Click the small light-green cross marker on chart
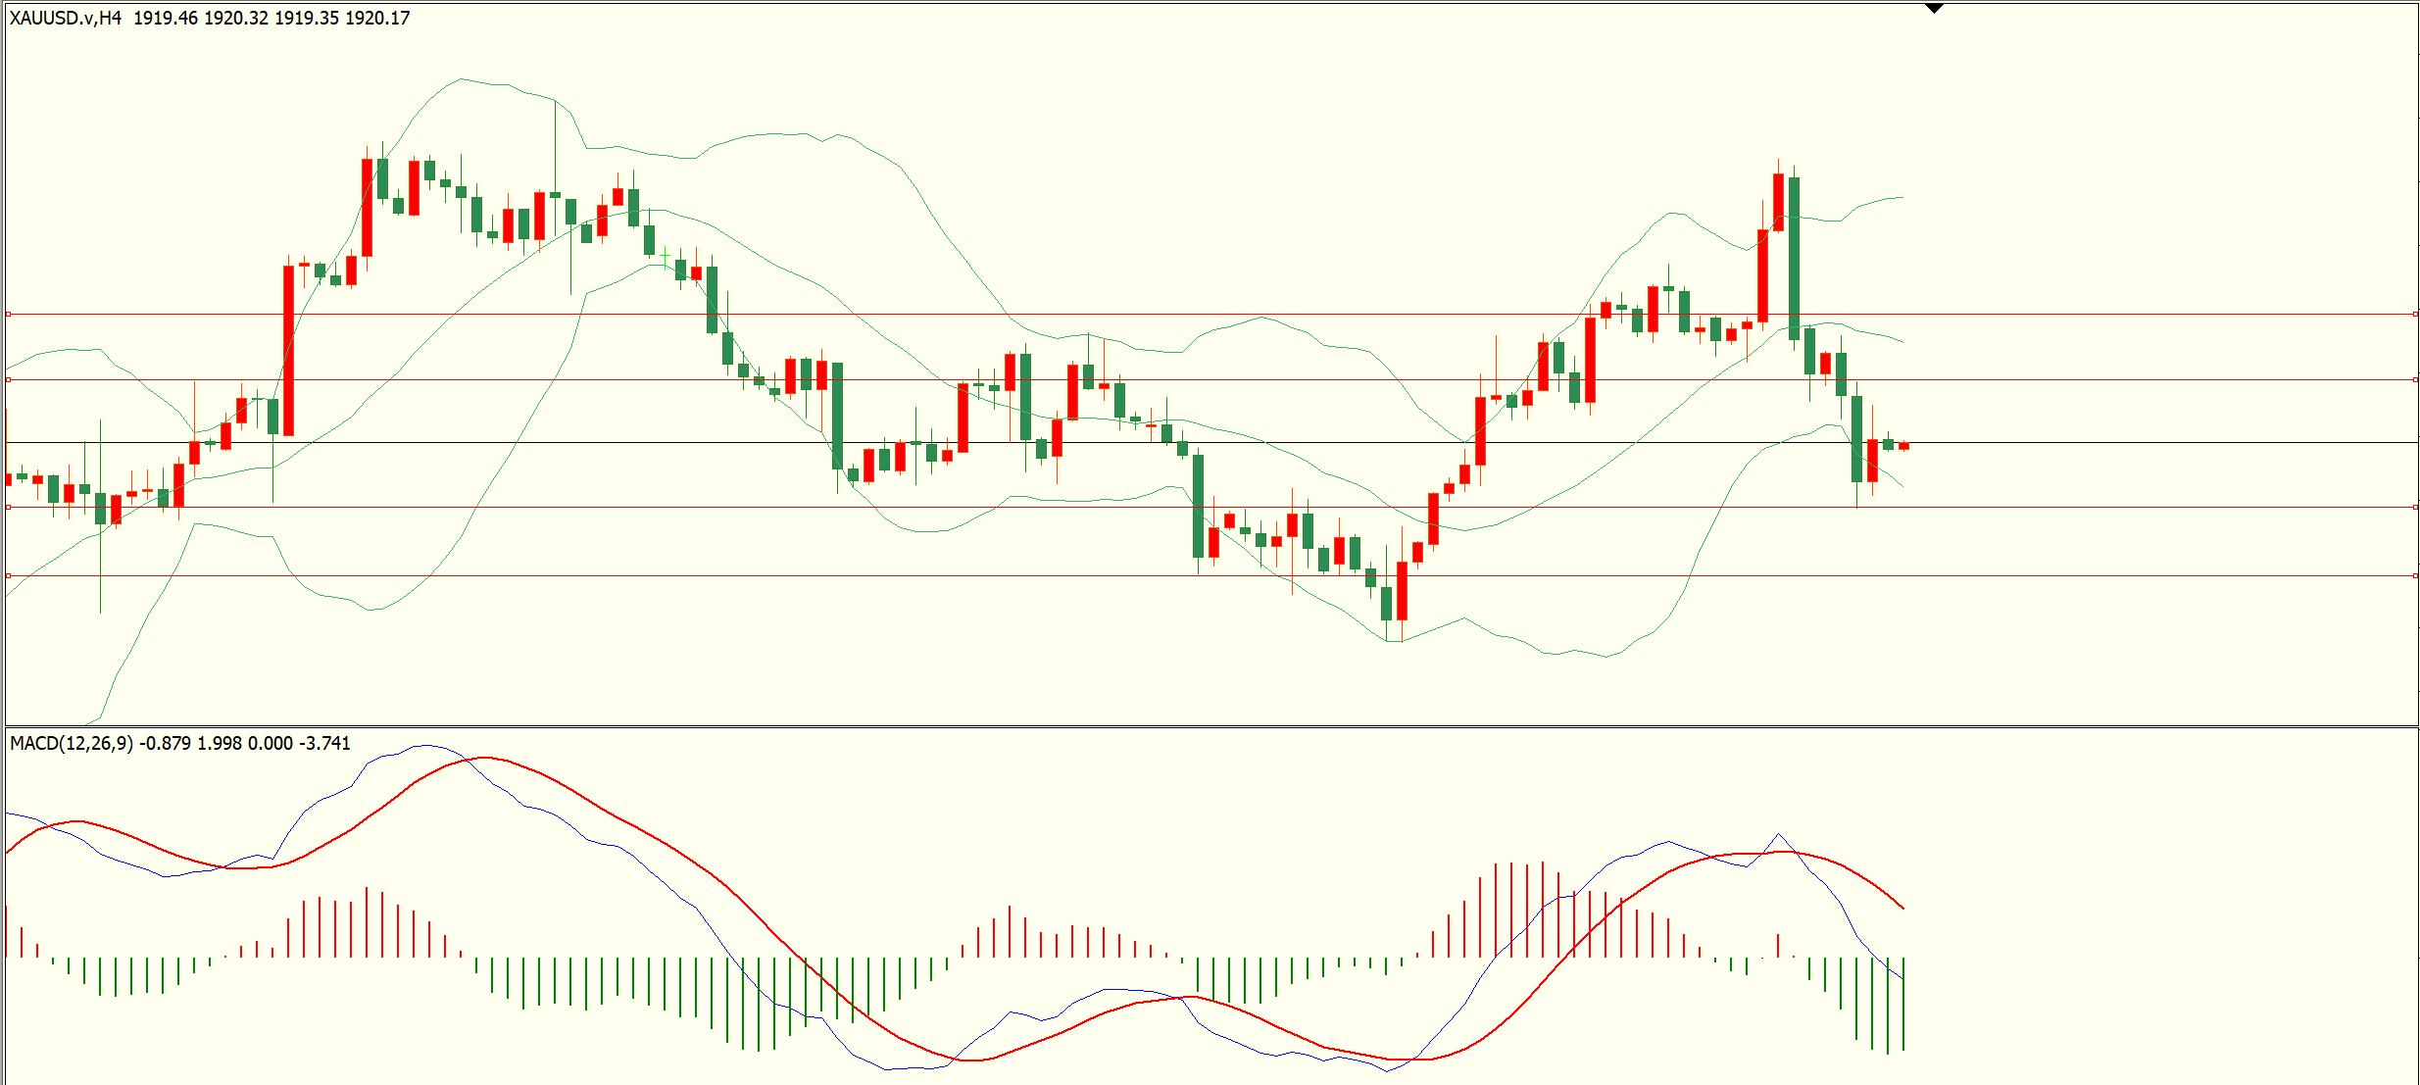The width and height of the screenshot is (2420, 1085). click(x=666, y=256)
